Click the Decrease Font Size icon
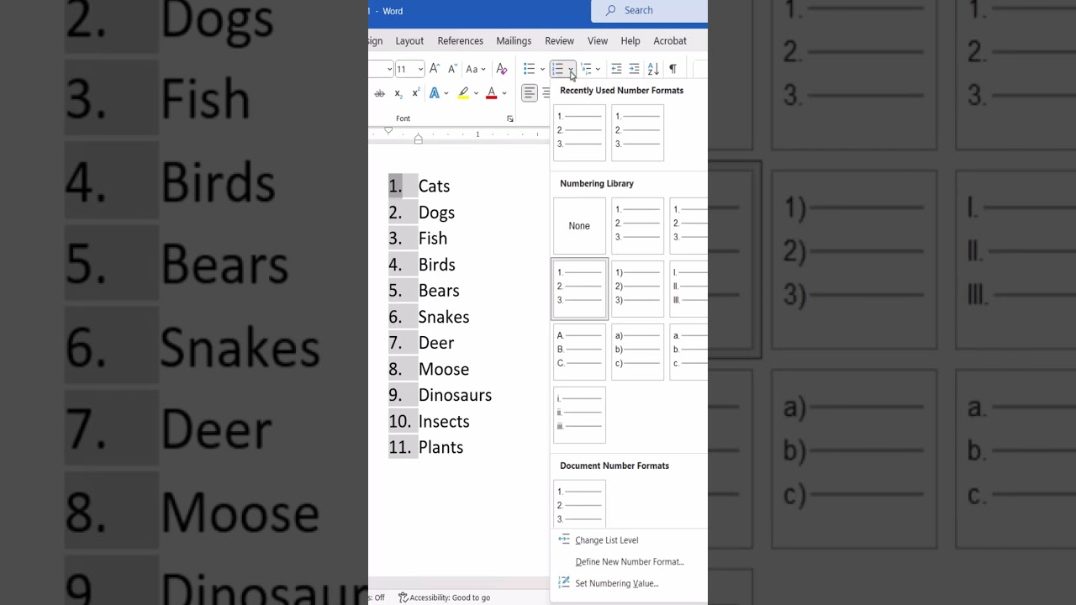The height and width of the screenshot is (605, 1076). pyautogui.click(x=452, y=69)
